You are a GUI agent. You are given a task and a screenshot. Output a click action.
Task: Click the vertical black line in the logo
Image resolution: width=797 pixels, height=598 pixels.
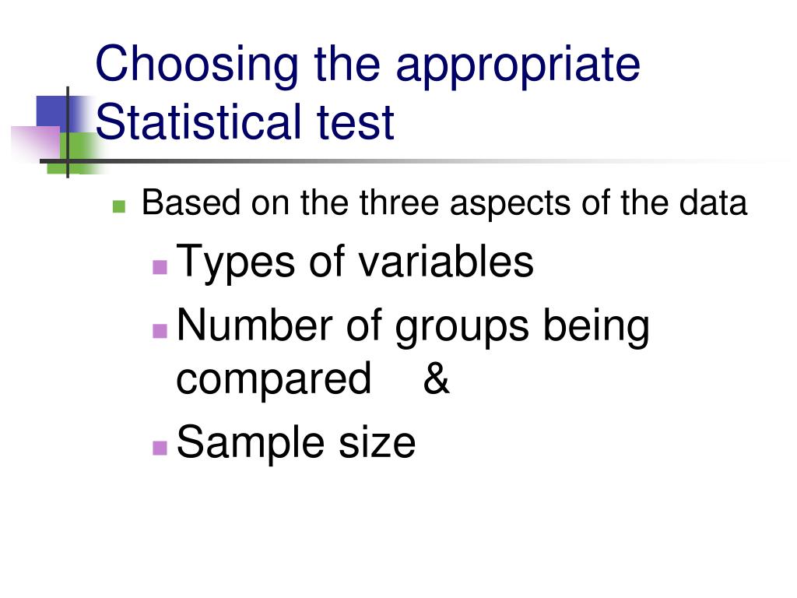tap(68, 132)
